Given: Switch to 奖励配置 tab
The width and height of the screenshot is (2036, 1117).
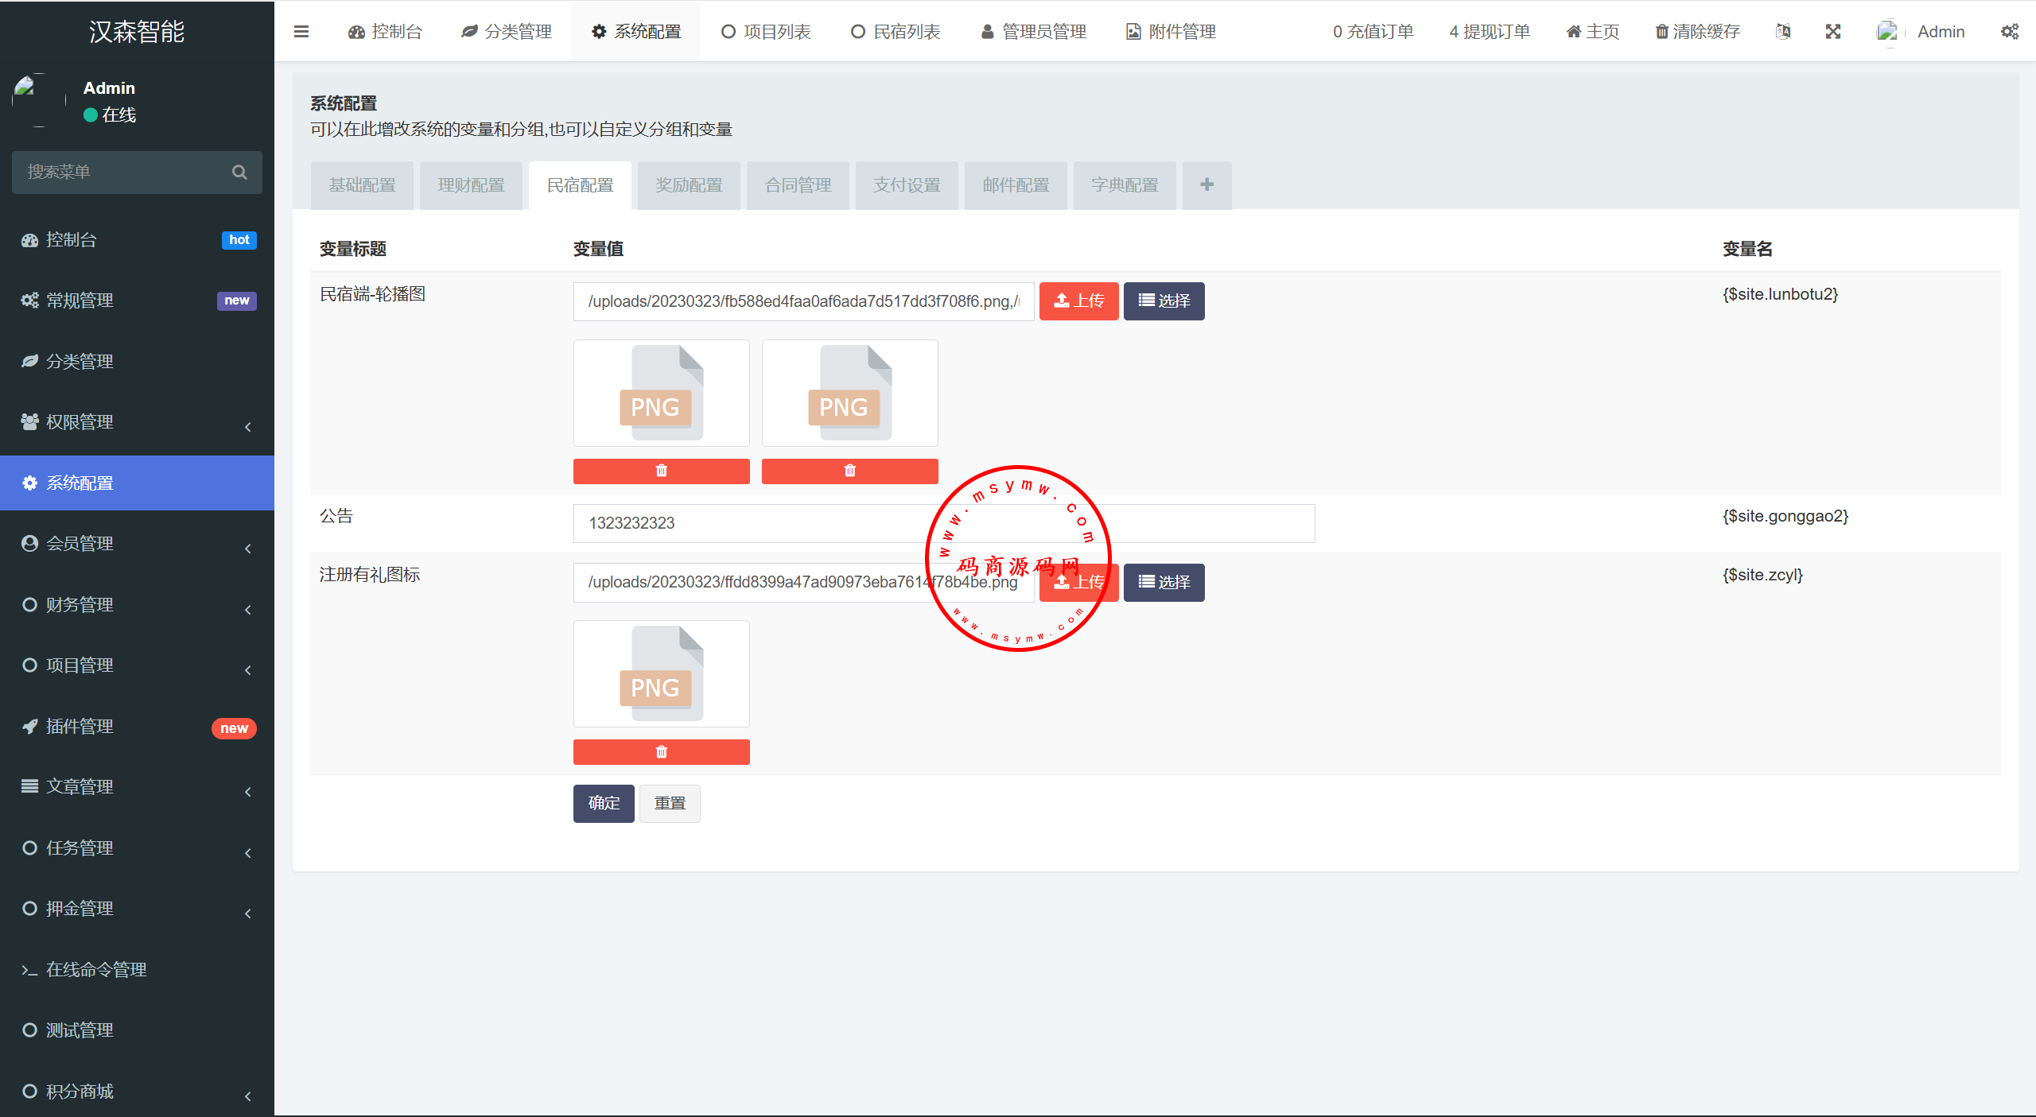Looking at the screenshot, I should [x=689, y=185].
